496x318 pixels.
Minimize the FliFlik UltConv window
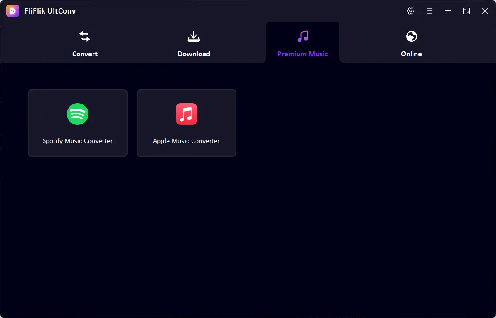(x=448, y=11)
